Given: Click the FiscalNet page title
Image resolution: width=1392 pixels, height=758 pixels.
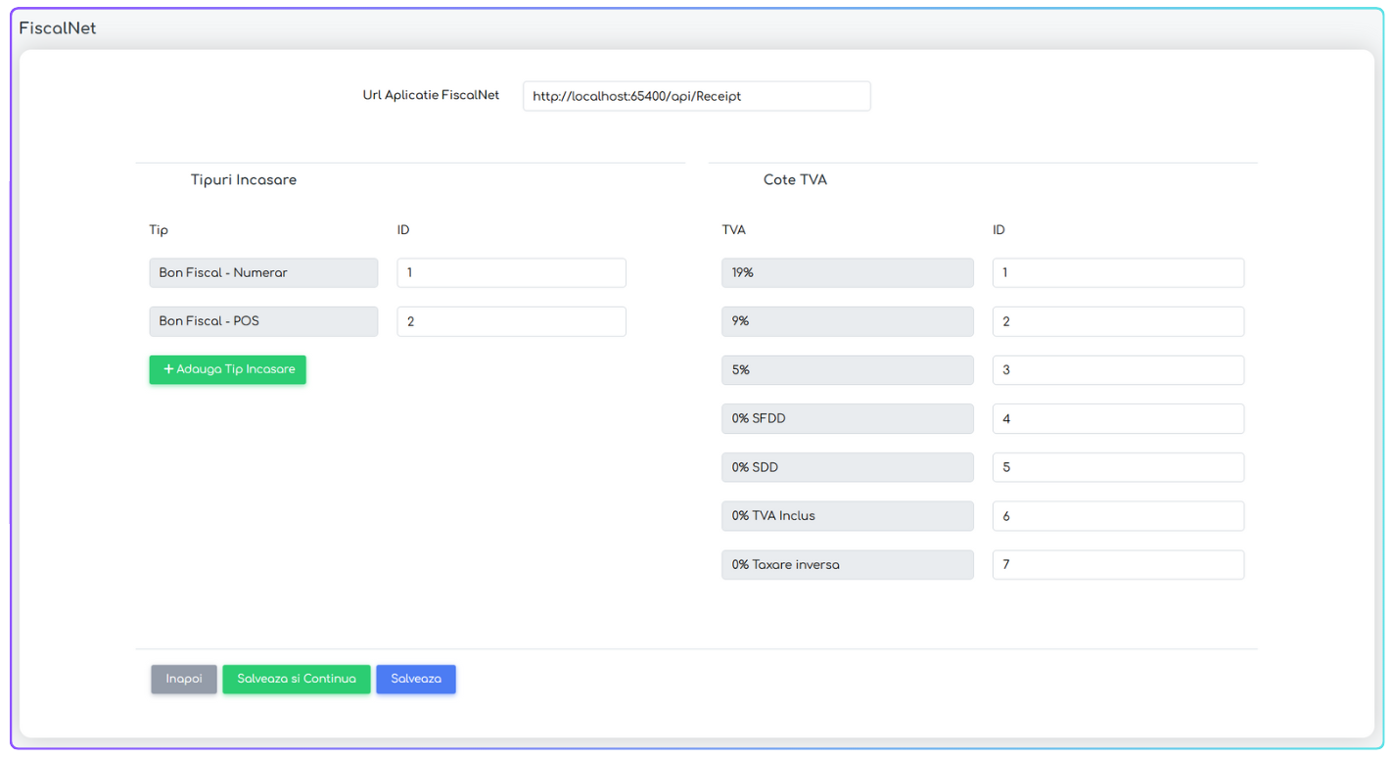Looking at the screenshot, I should pos(58,28).
